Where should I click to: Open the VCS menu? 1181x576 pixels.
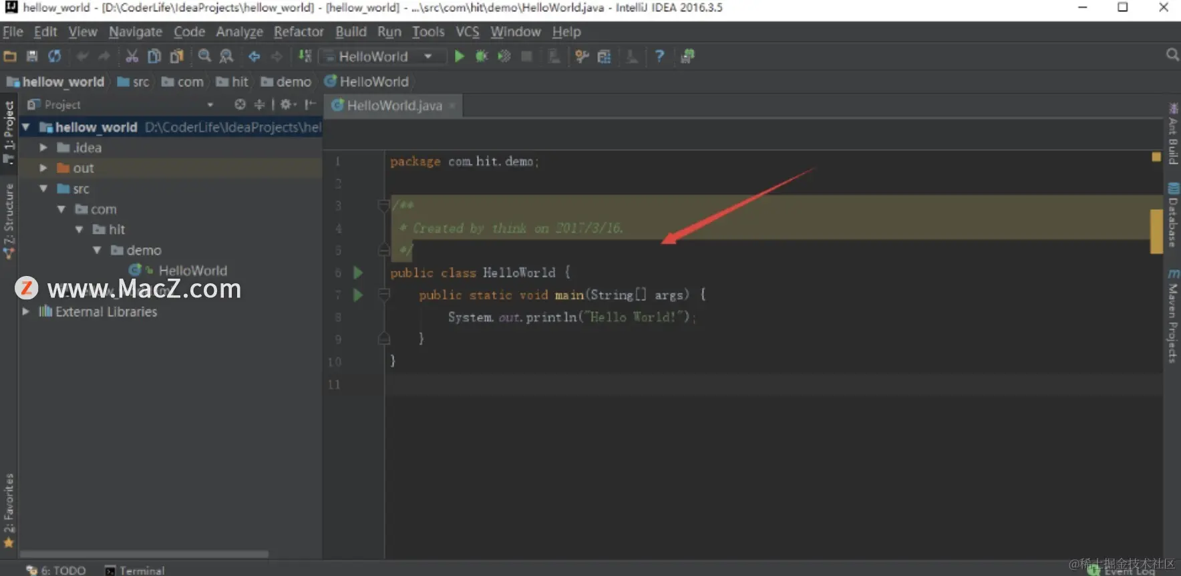468,31
